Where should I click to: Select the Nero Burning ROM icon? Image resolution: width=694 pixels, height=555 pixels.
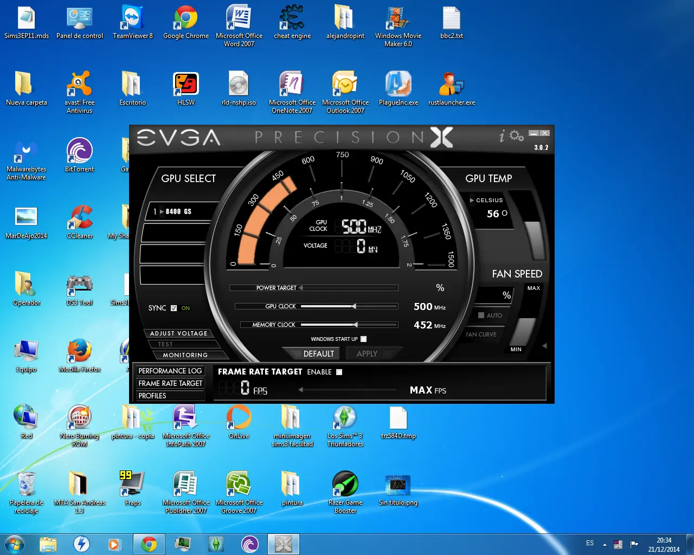point(80,426)
